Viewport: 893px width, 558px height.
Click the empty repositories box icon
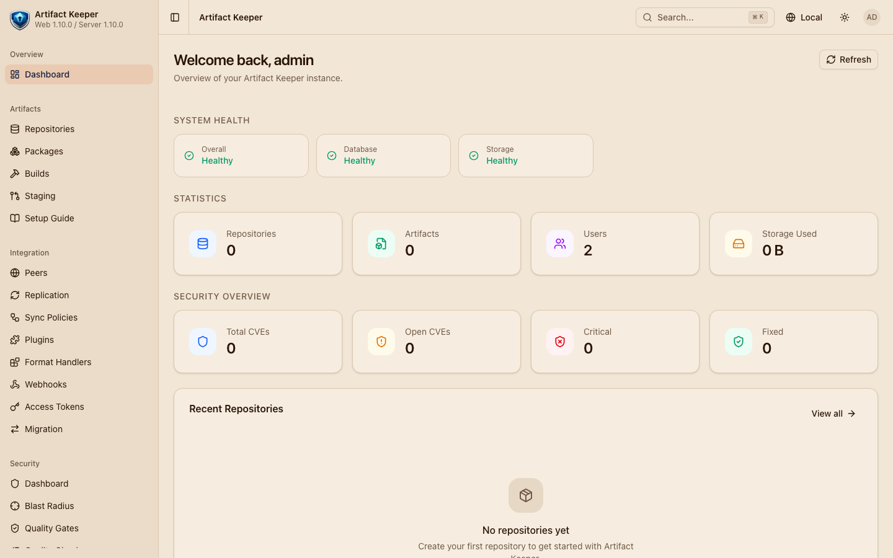(526, 495)
